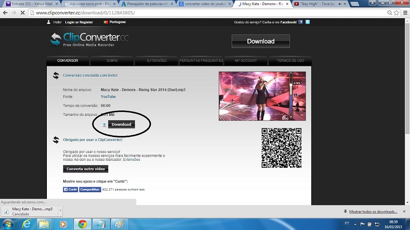Image resolution: width=410 pixels, height=230 pixels.
Task: Open Windows Media Player from taskbar
Action: pyautogui.click(x=63, y=224)
